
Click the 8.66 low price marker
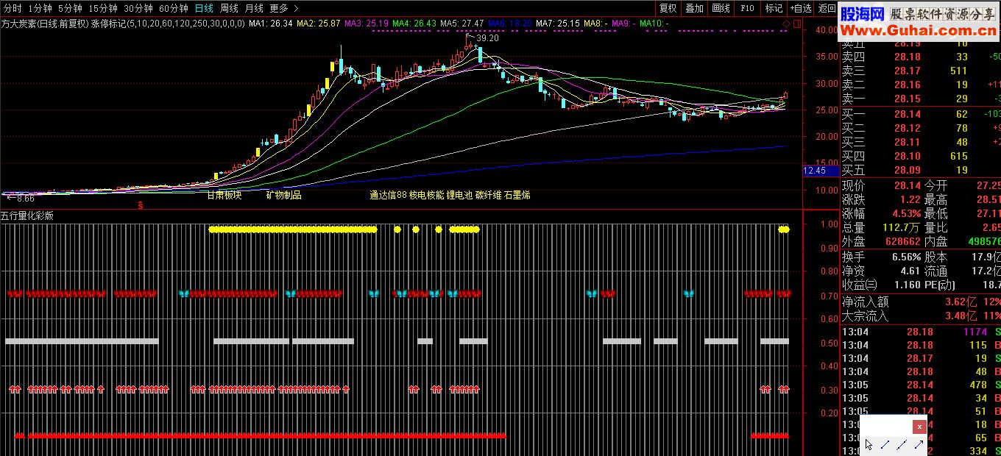25,199
